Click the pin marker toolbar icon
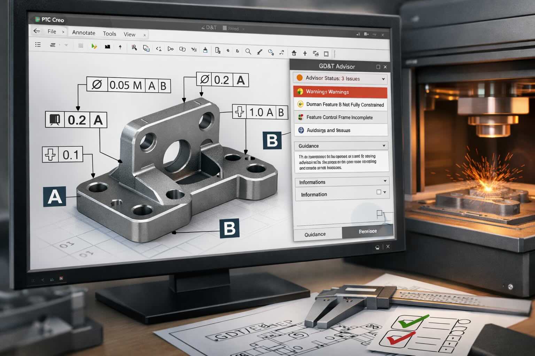Screen dimensions: 535x356 click(120, 47)
